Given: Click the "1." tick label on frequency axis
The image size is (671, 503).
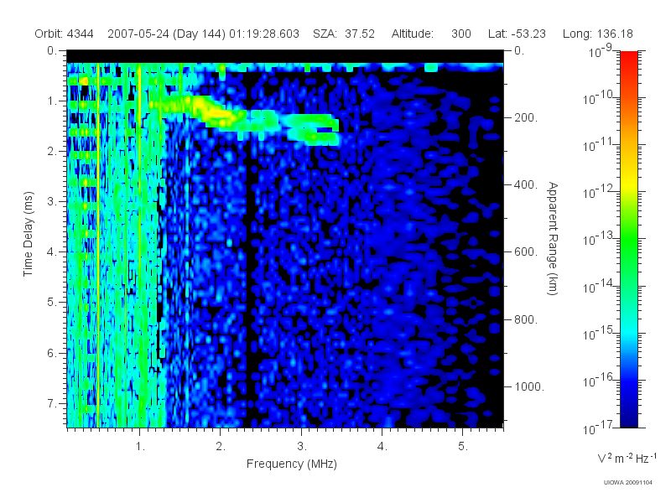Looking at the screenshot, I should [x=140, y=447].
